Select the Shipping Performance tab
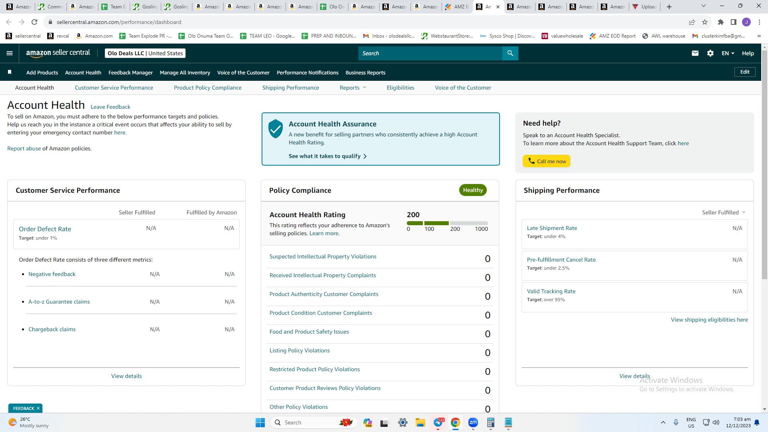Viewport: 768px width, 432px height. click(291, 88)
